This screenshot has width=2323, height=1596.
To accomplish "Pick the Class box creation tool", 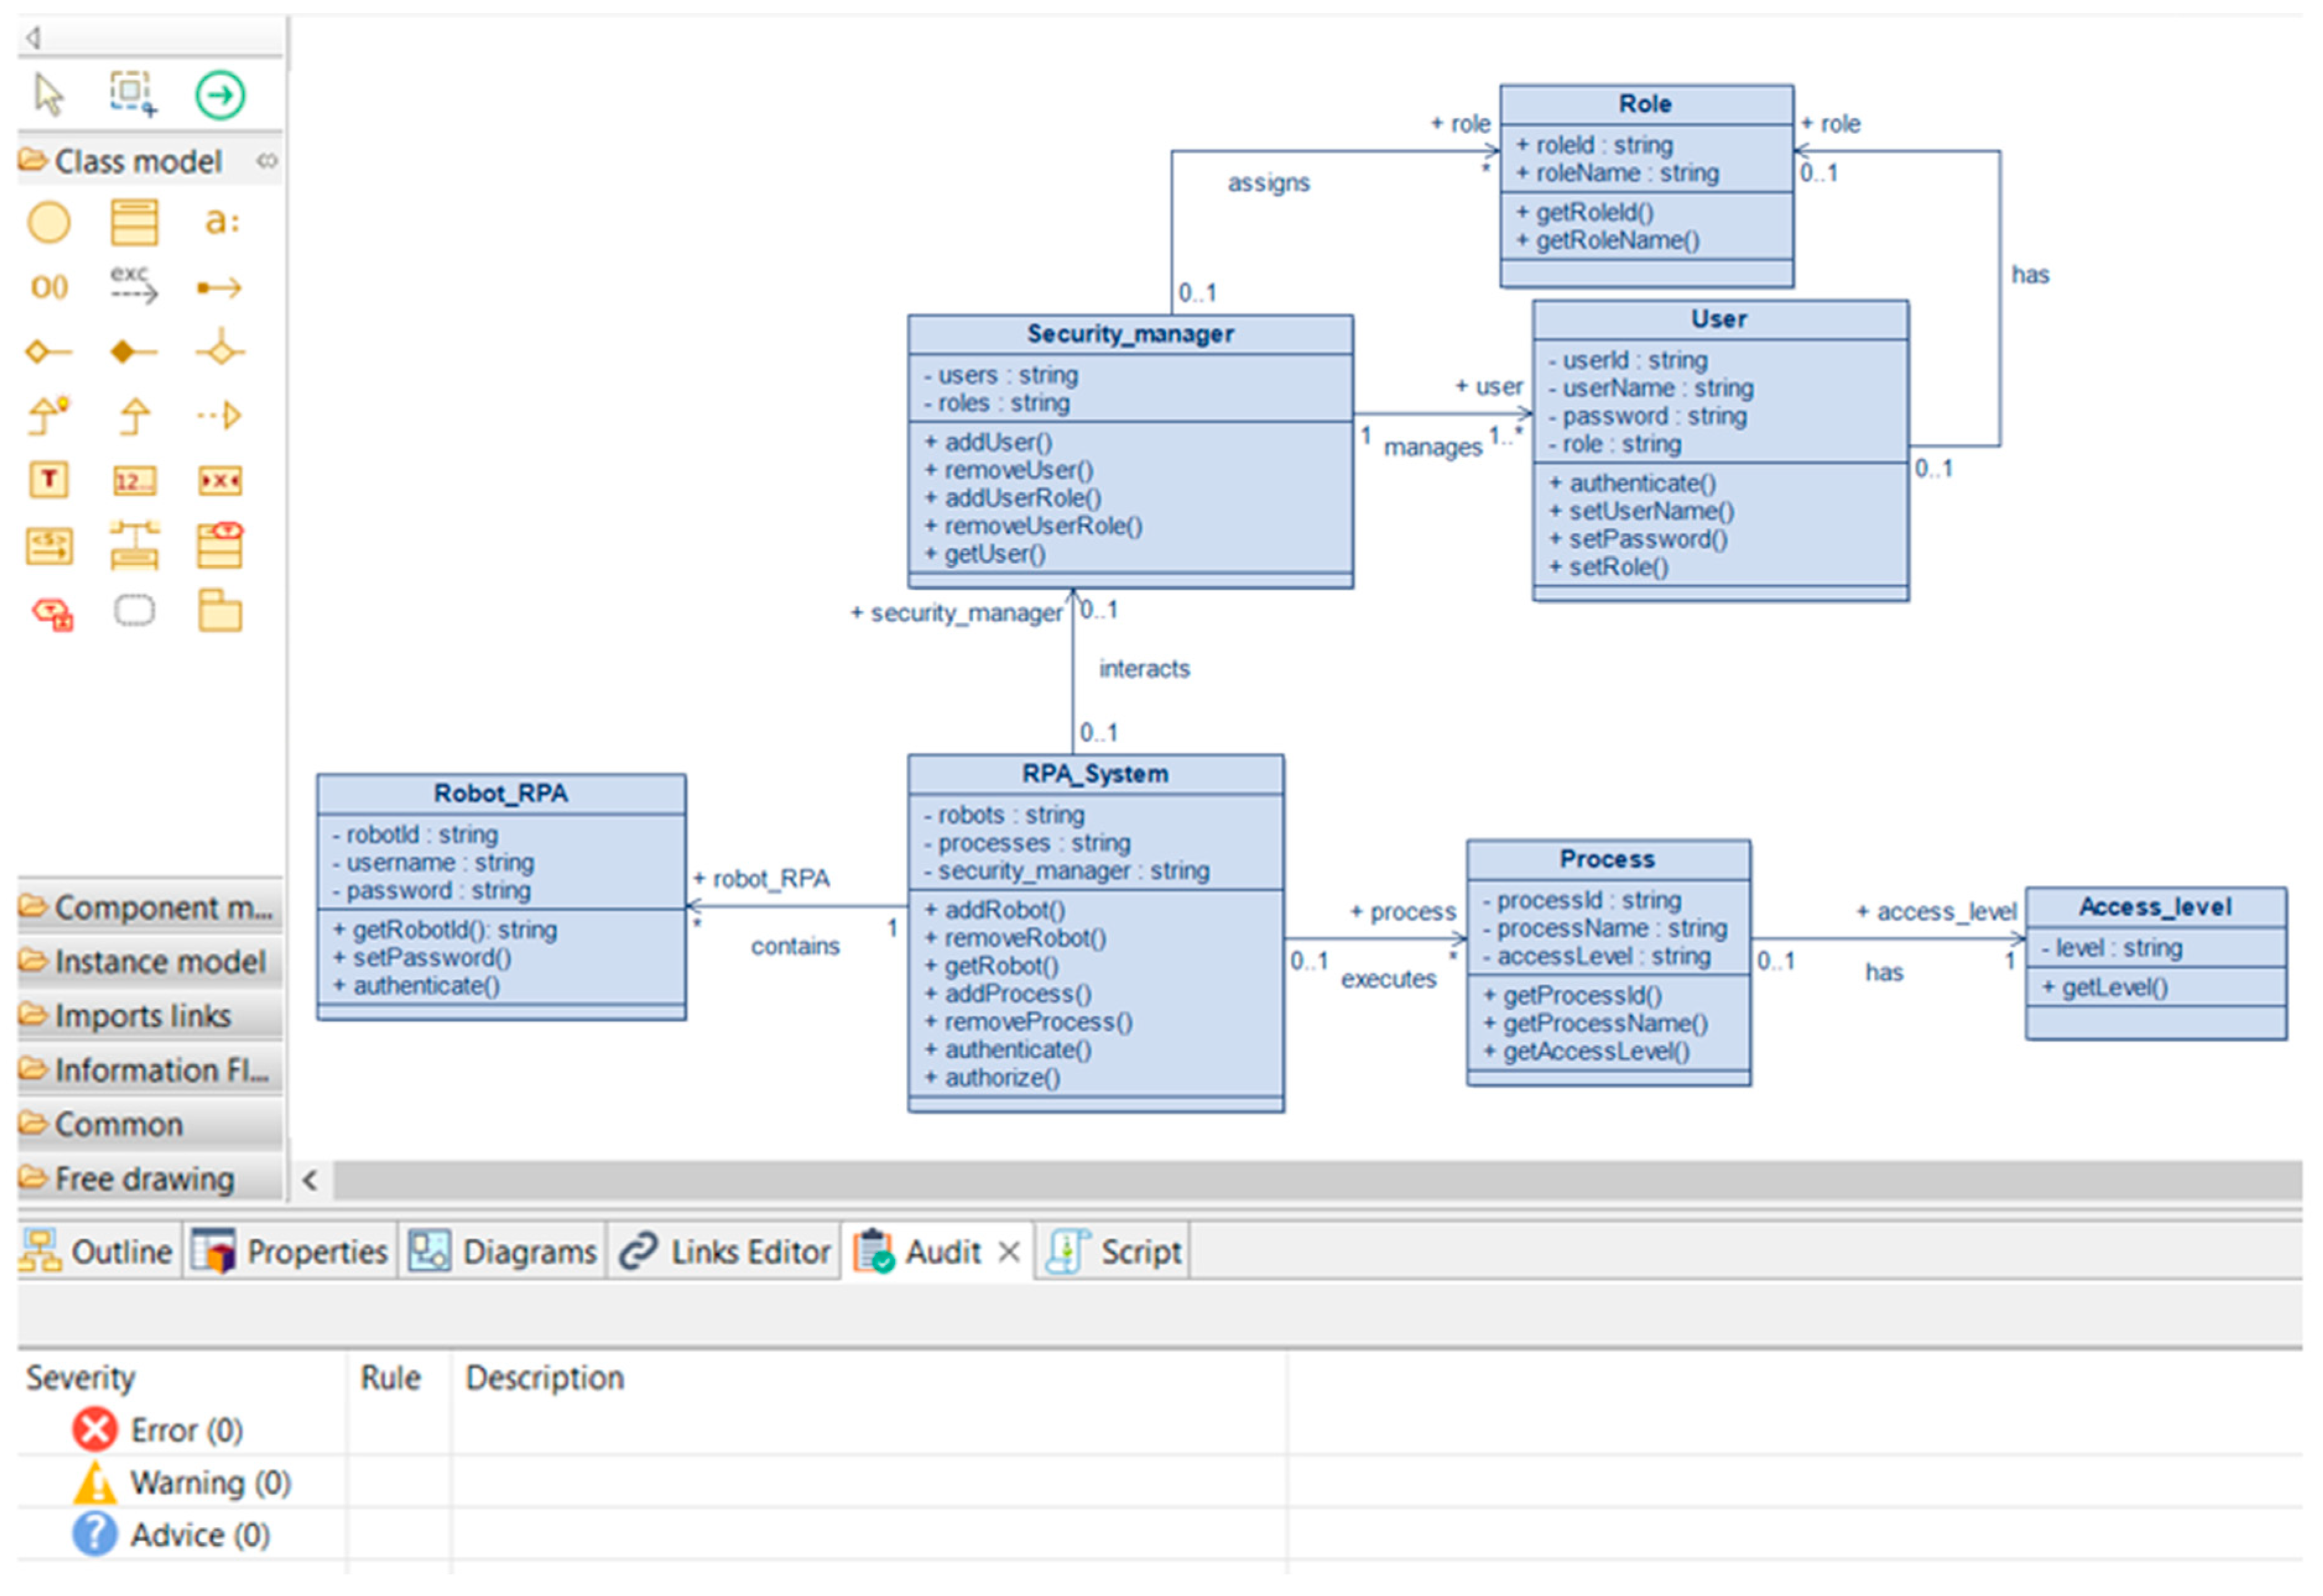I will pyautogui.click(x=133, y=222).
